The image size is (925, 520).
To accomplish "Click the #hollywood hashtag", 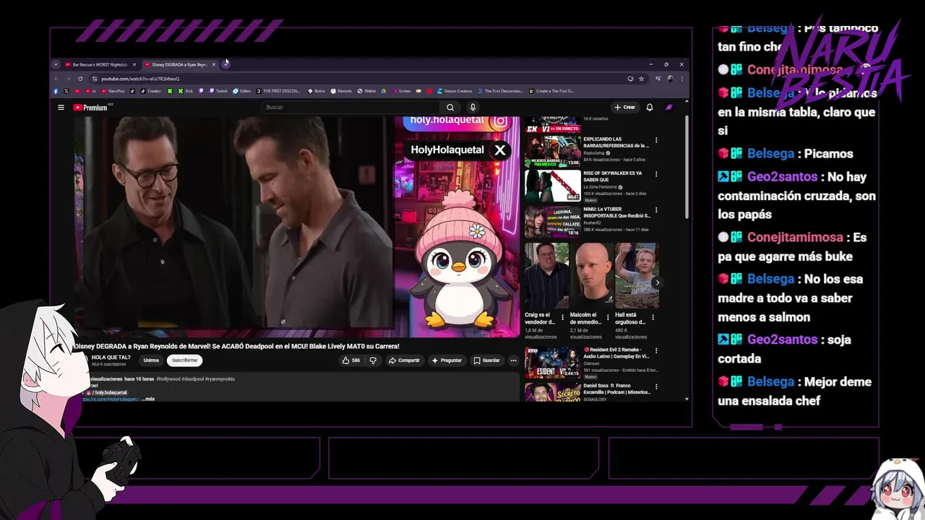I will point(168,379).
